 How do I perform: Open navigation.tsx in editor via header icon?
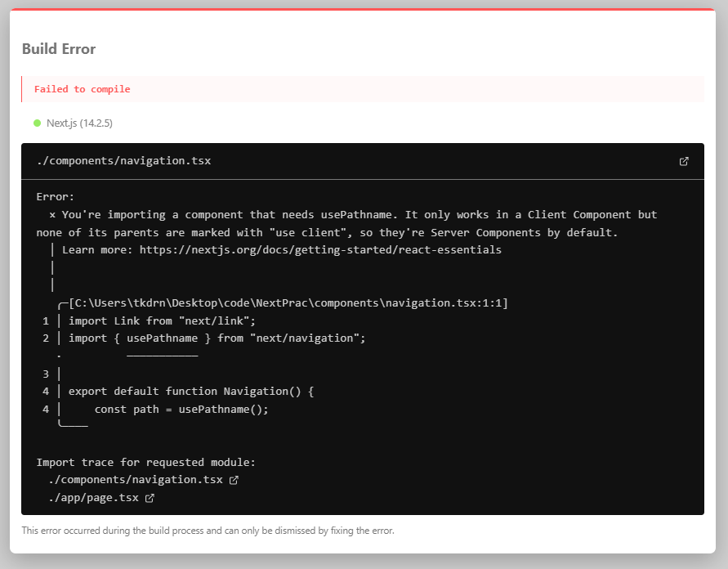(x=683, y=161)
